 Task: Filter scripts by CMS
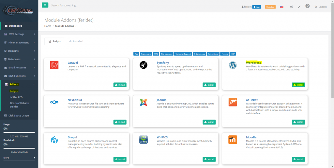point(156,54)
